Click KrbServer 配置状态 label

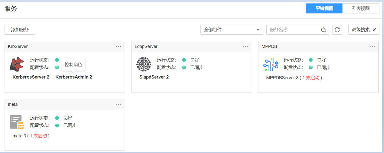tap(40, 67)
